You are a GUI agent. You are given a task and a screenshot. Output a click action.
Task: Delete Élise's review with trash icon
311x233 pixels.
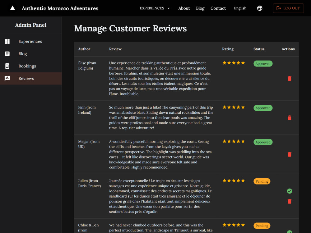290,79
